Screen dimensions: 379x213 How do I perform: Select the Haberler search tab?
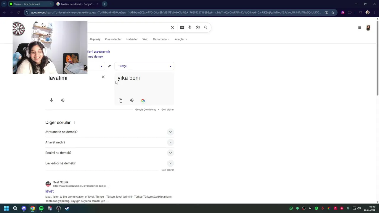[132, 39]
